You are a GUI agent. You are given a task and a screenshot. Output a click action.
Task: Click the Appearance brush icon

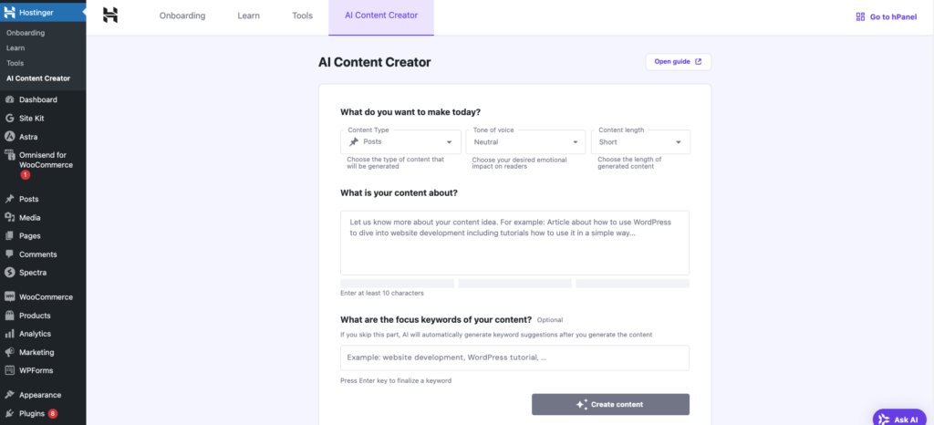coord(9,395)
